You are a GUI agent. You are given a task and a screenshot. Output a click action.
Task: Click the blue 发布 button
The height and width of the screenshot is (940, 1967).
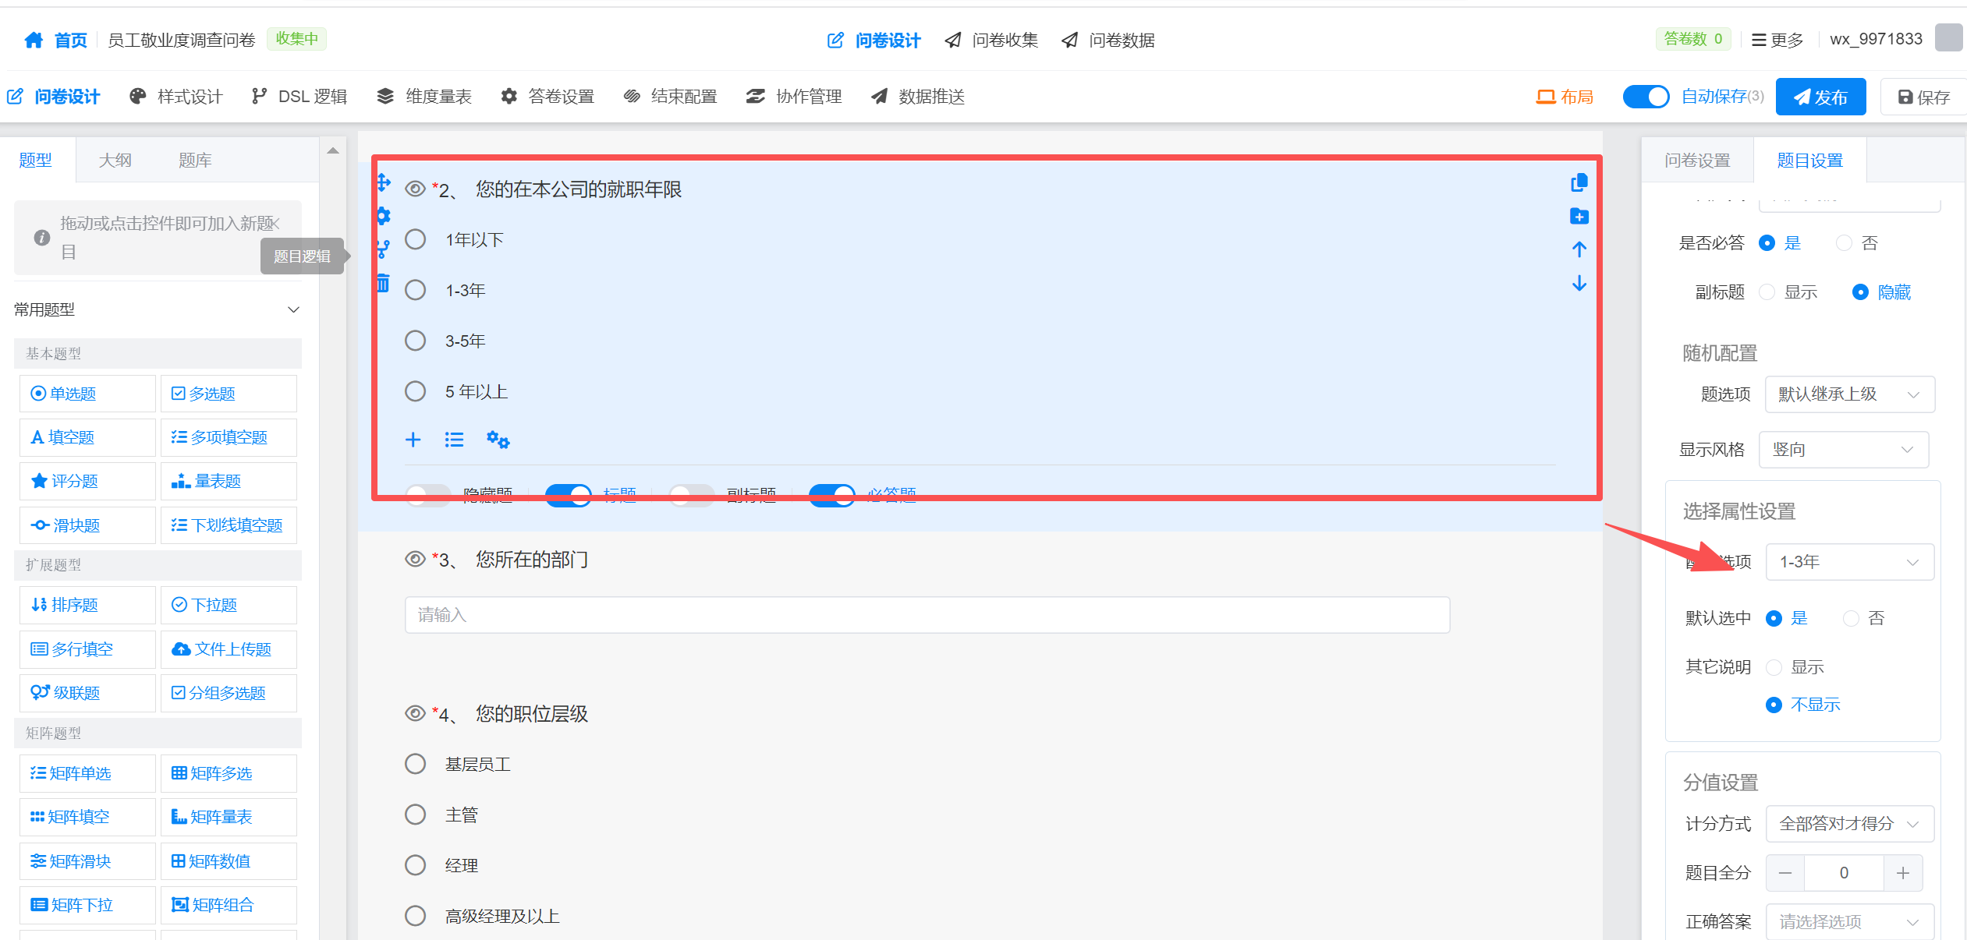(x=1820, y=97)
